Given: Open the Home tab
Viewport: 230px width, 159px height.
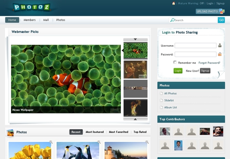Looking at the screenshot, I should coord(12,20).
